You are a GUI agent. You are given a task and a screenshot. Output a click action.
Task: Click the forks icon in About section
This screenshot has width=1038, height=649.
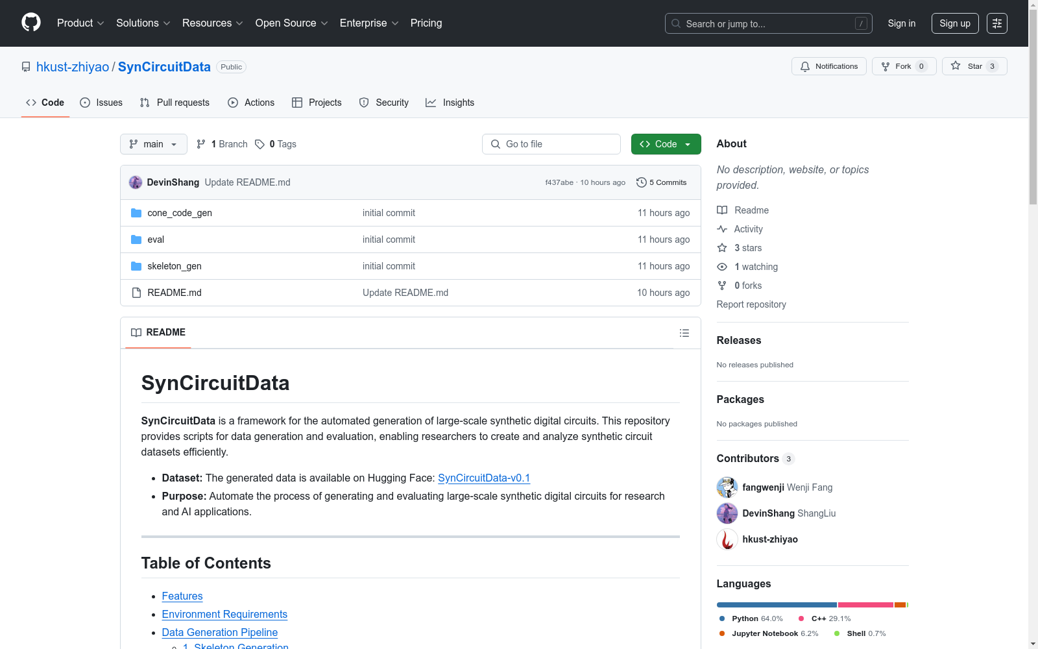pyautogui.click(x=722, y=286)
